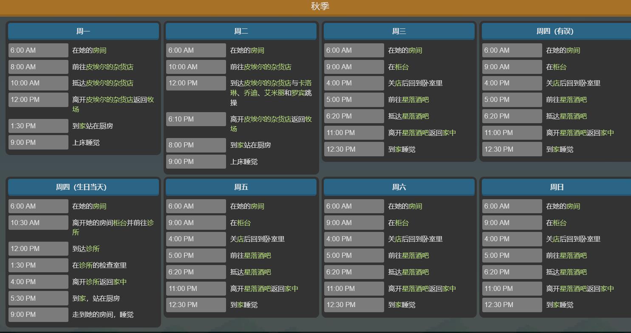Open 家中 link in 周四 (生日当天) 4:00 PM row
Screen dimensions: 631x333
(x=120, y=282)
